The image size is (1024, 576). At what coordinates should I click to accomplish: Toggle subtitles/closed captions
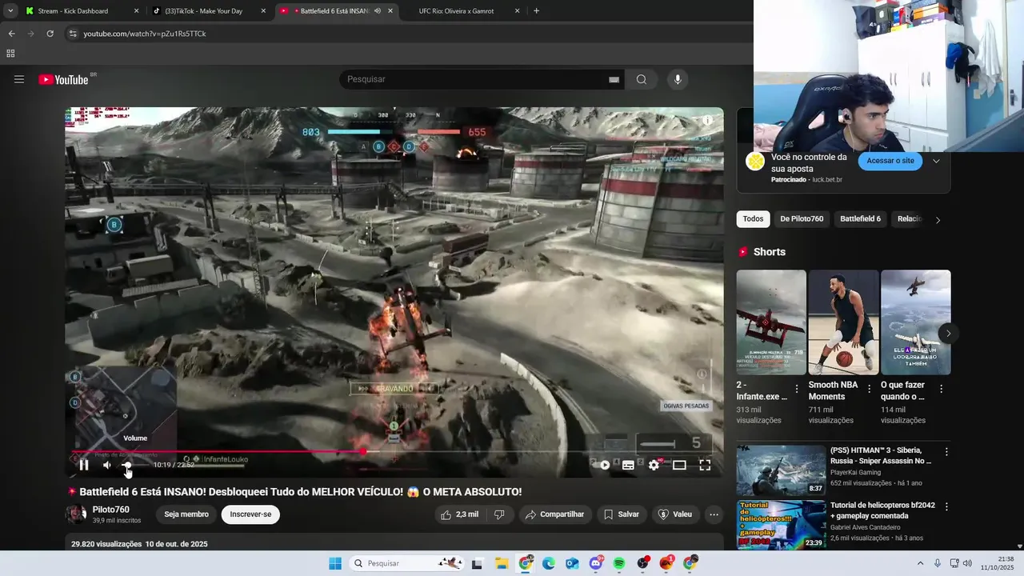(629, 465)
